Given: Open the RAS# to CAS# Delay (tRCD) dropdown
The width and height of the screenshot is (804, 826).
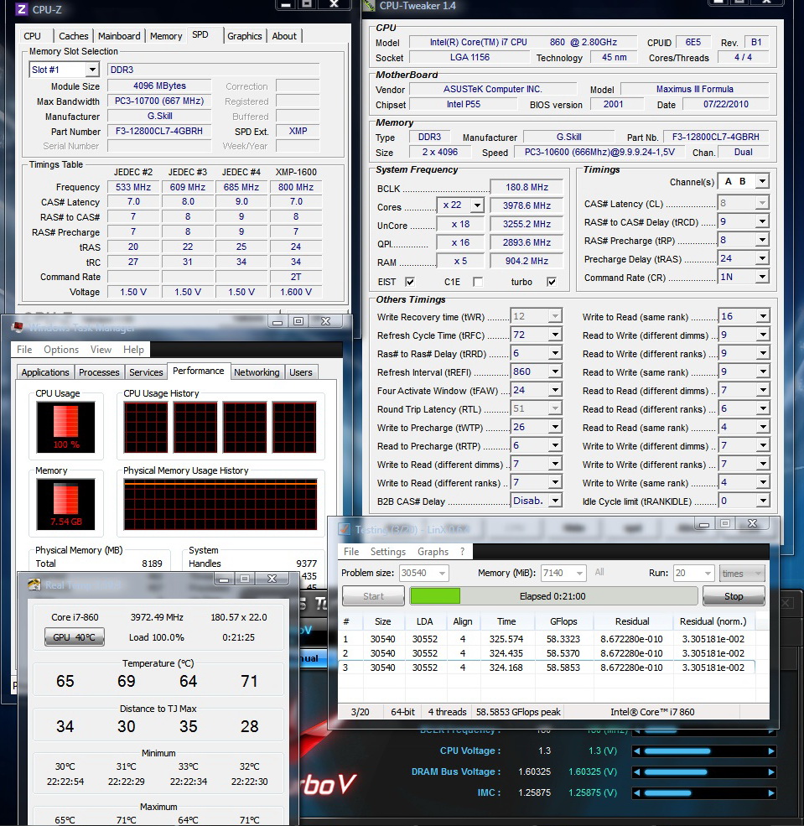Looking at the screenshot, I should pos(762,221).
